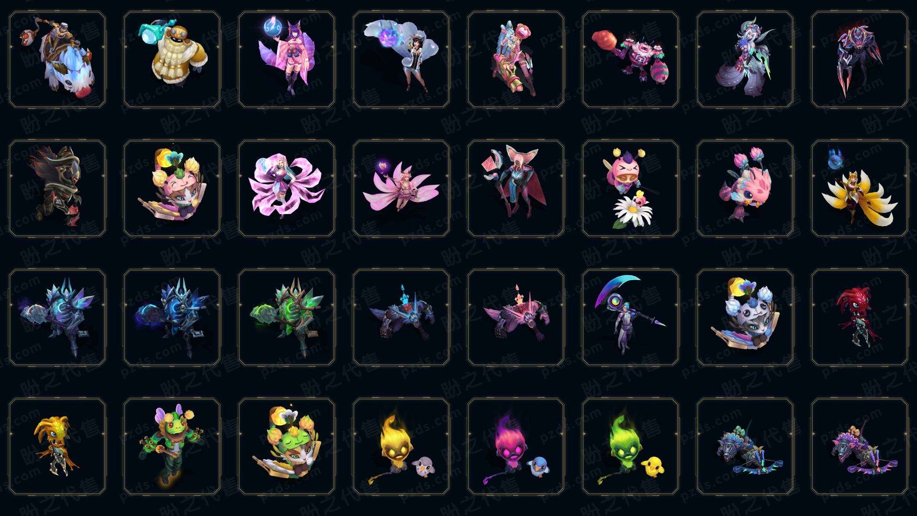
Task: Select the dark red-blue armored clawed figure
Action: click(860, 60)
